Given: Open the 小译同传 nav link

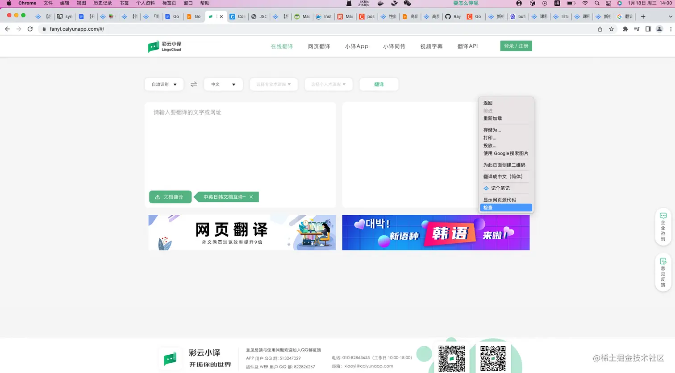Looking at the screenshot, I should (394, 46).
